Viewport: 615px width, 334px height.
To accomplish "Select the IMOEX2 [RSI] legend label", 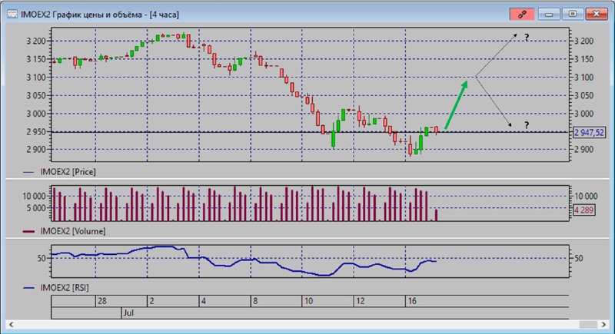I will (x=65, y=288).
